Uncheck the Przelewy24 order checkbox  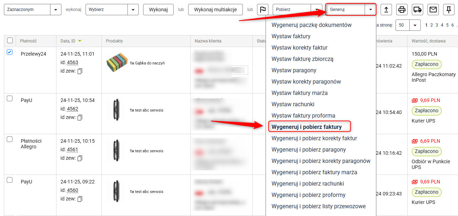pos(10,52)
